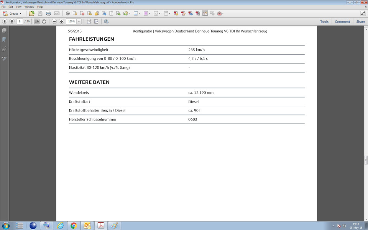Open Google Chrome from the taskbar
The width and height of the screenshot is (368, 230).
74,225
